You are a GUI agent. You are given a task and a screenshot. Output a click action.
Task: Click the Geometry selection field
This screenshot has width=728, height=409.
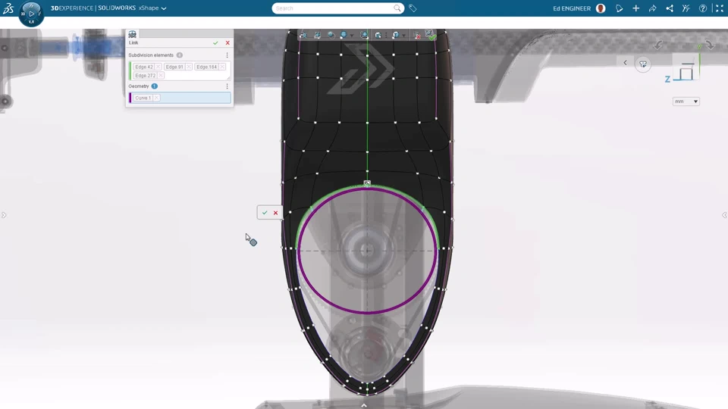[180, 98]
